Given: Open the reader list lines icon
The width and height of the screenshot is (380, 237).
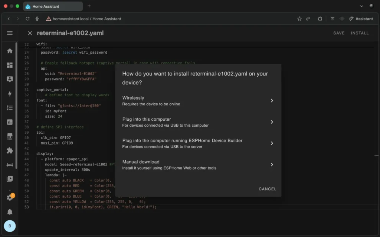Looking at the screenshot, I should [x=332, y=19].
